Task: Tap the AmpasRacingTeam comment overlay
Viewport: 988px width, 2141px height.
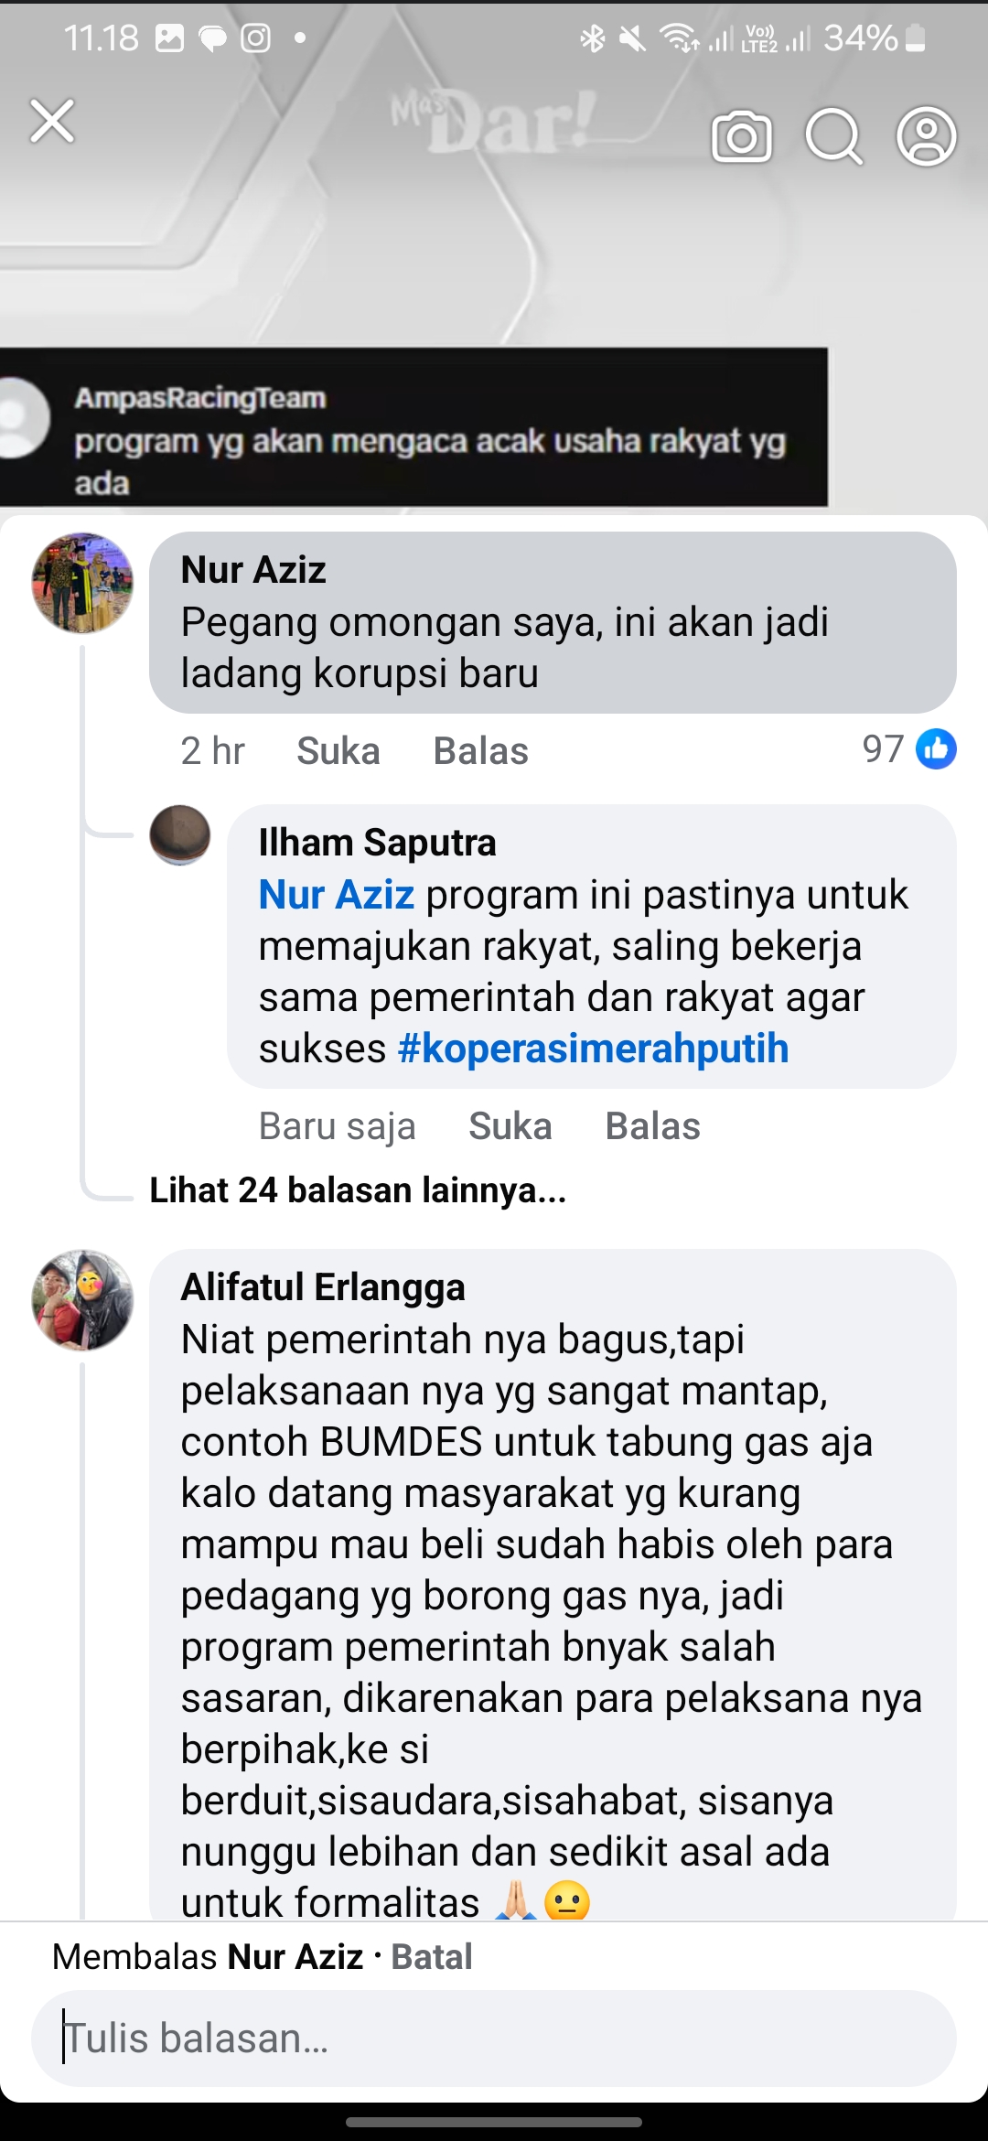Action: 413,426
